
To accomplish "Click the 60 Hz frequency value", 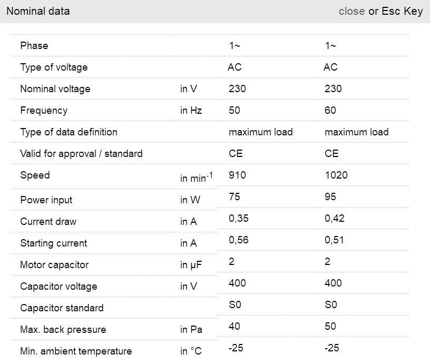I will 330,111.
